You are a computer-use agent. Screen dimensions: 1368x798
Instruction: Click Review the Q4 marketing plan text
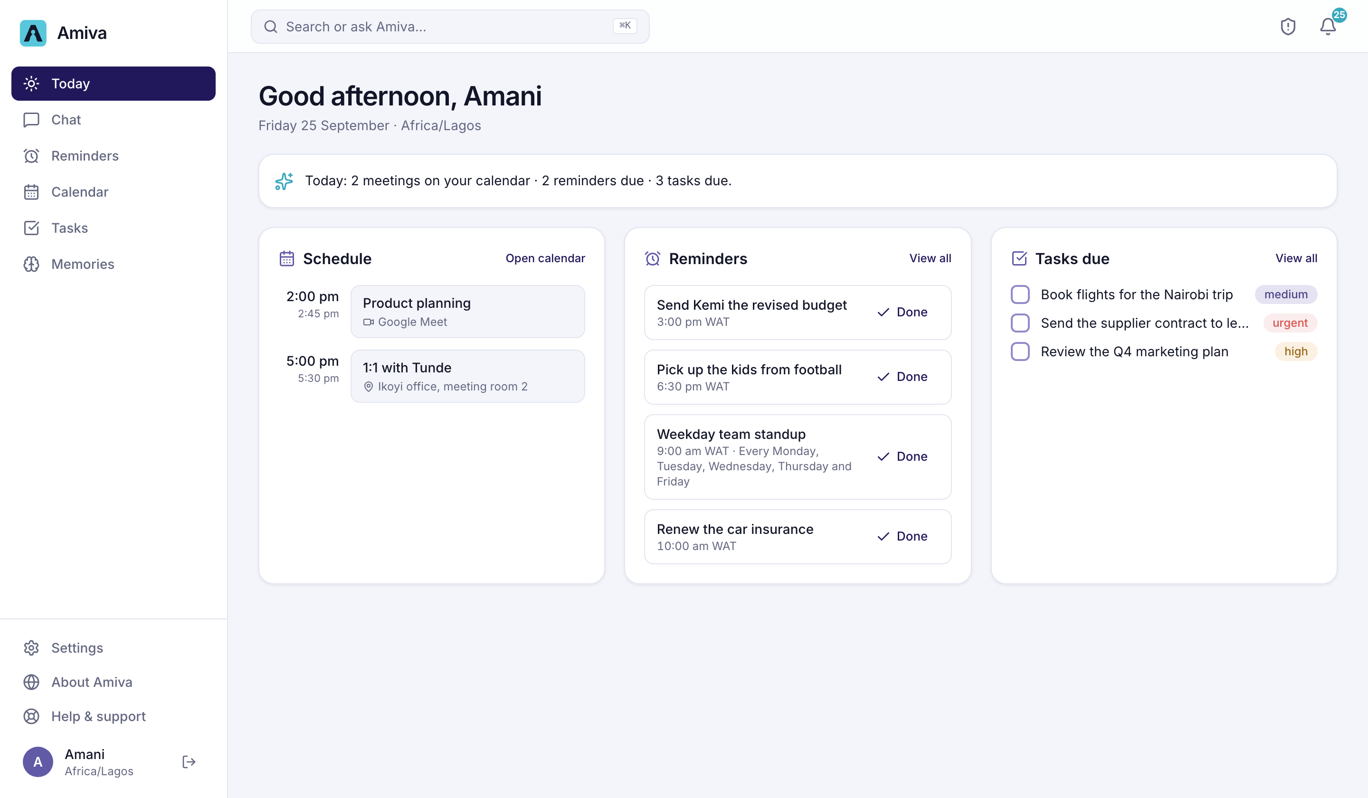click(x=1134, y=351)
